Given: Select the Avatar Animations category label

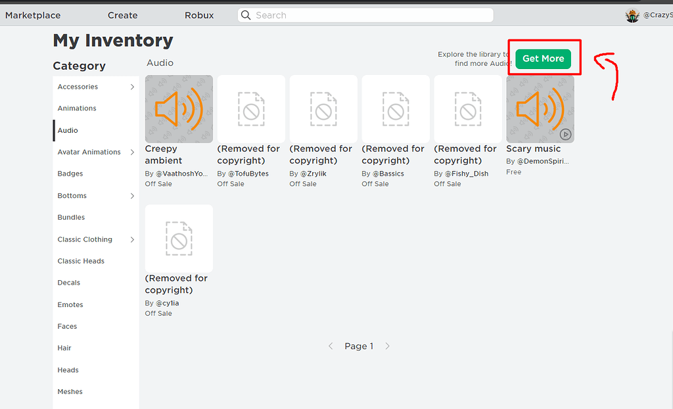Looking at the screenshot, I should [x=89, y=152].
